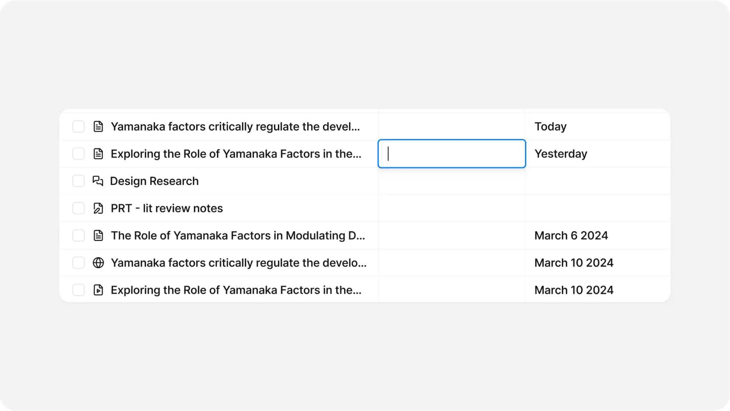The height and width of the screenshot is (411, 730).
Task: Select the checkbox on today's Yamanaka factors row
Action: pos(78,126)
